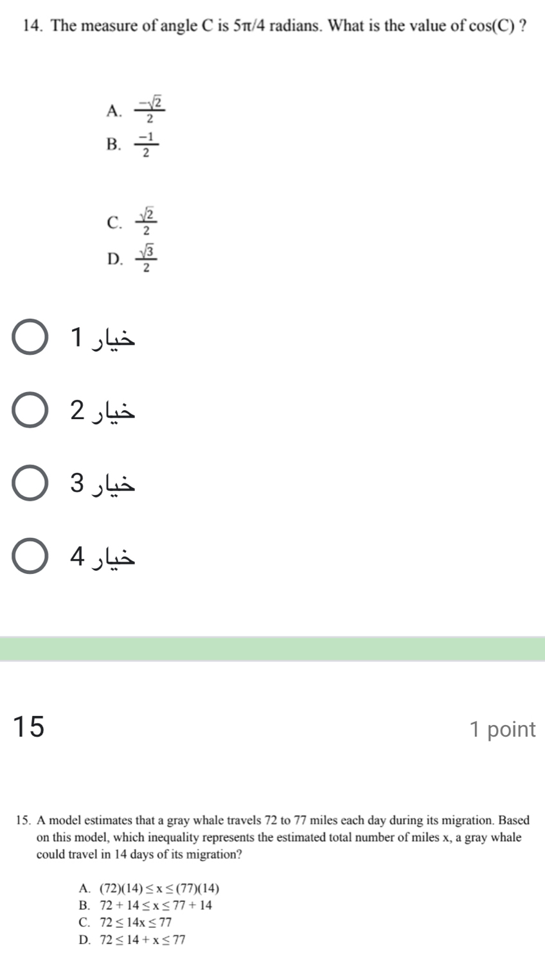Click the question number 15 heading
The height and width of the screenshot is (977, 545).
point(30,726)
